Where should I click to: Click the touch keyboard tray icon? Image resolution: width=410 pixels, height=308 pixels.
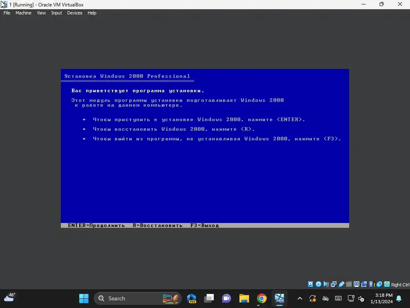tap(338, 298)
